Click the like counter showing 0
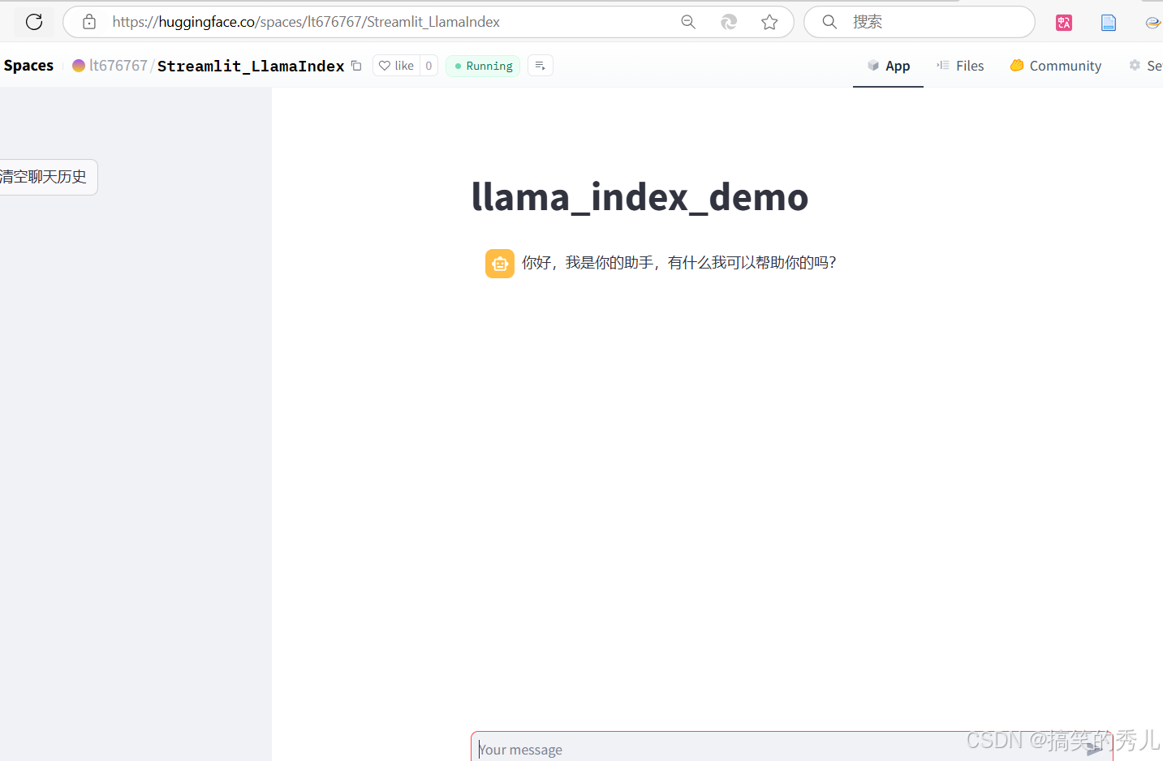 428,65
